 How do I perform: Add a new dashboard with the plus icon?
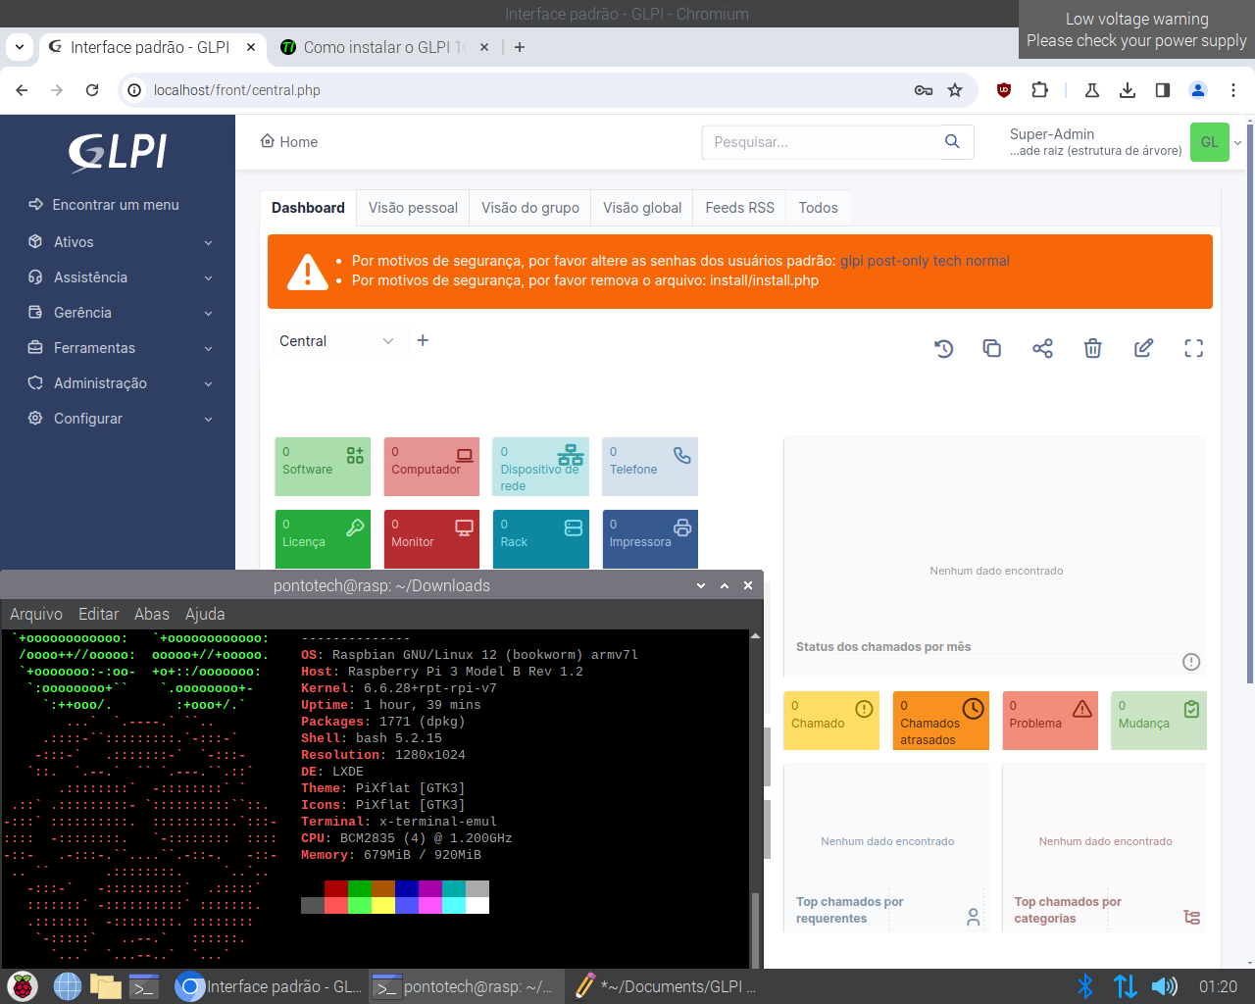click(423, 340)
